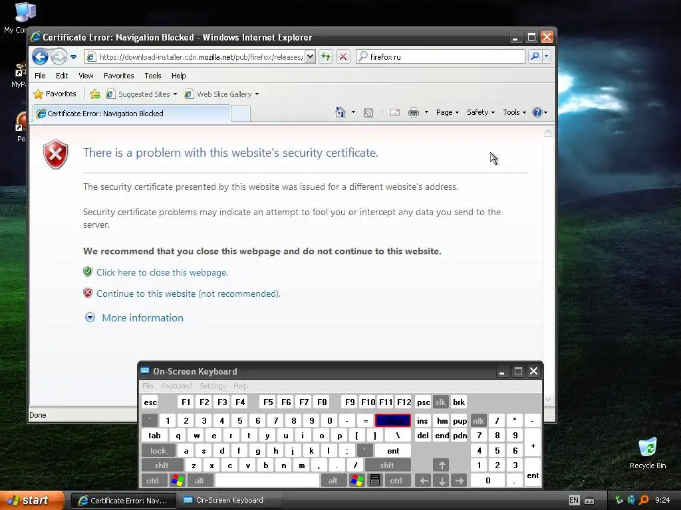The width and height of the screenshot is (681, 510).
Task: Go back with the IE Back arrow
Action: [x=40, y=56]
